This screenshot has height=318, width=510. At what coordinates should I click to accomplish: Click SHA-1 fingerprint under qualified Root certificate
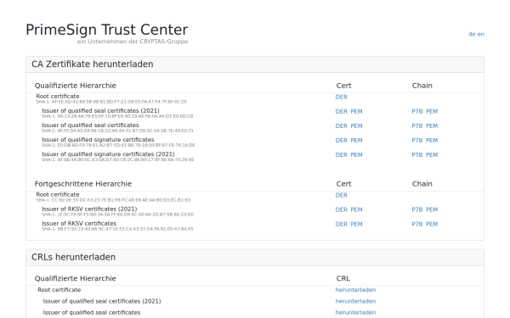pyautogui.click(x=111, y=102)
